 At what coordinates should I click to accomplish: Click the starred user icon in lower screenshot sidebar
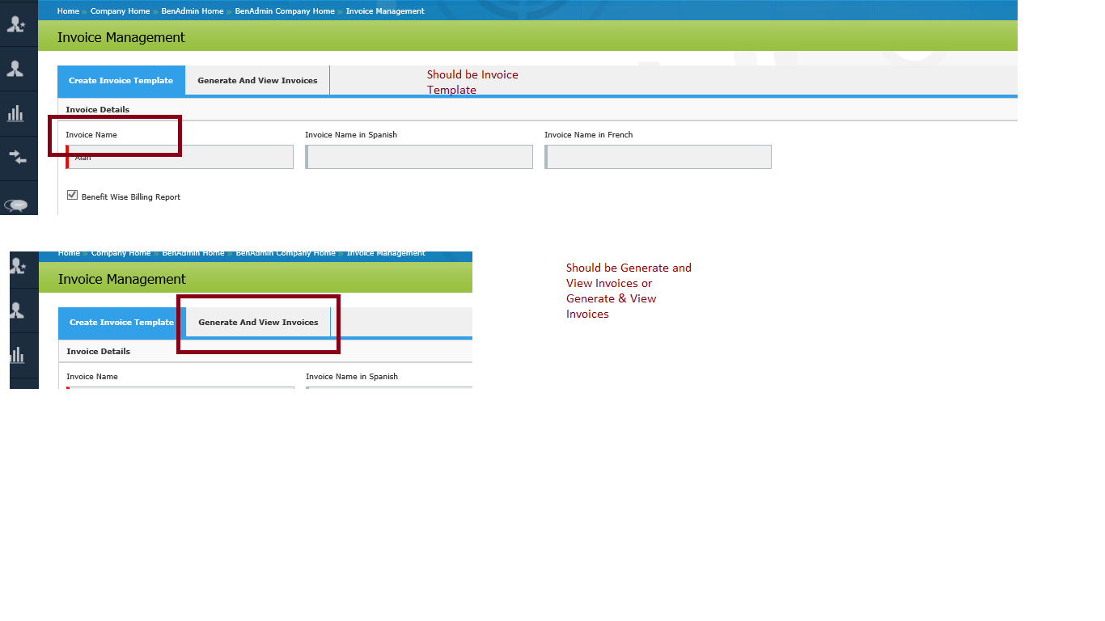(18, 266)
